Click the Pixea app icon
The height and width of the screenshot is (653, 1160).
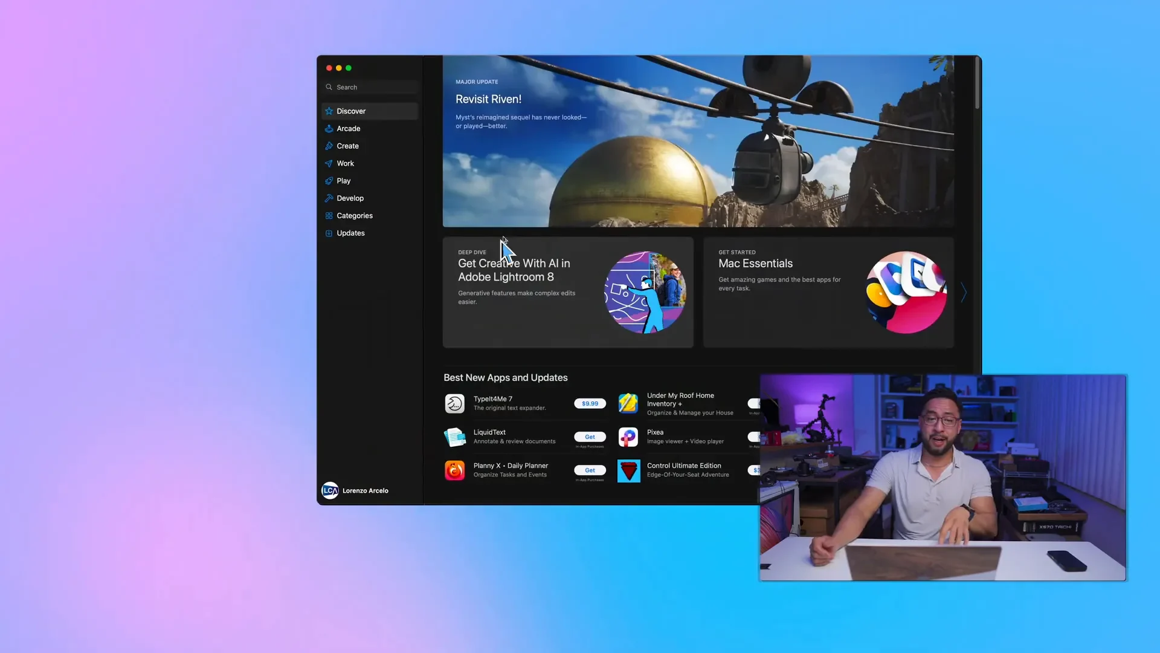[628, 437]
